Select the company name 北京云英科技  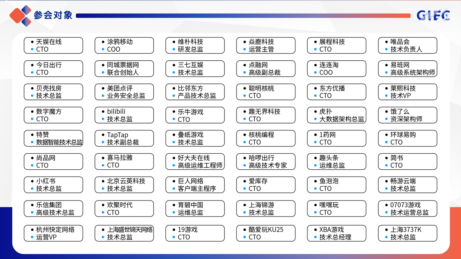pos(126,181)
